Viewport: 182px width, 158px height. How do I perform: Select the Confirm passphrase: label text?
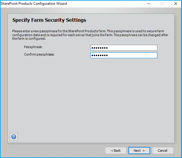pos(39,54)
